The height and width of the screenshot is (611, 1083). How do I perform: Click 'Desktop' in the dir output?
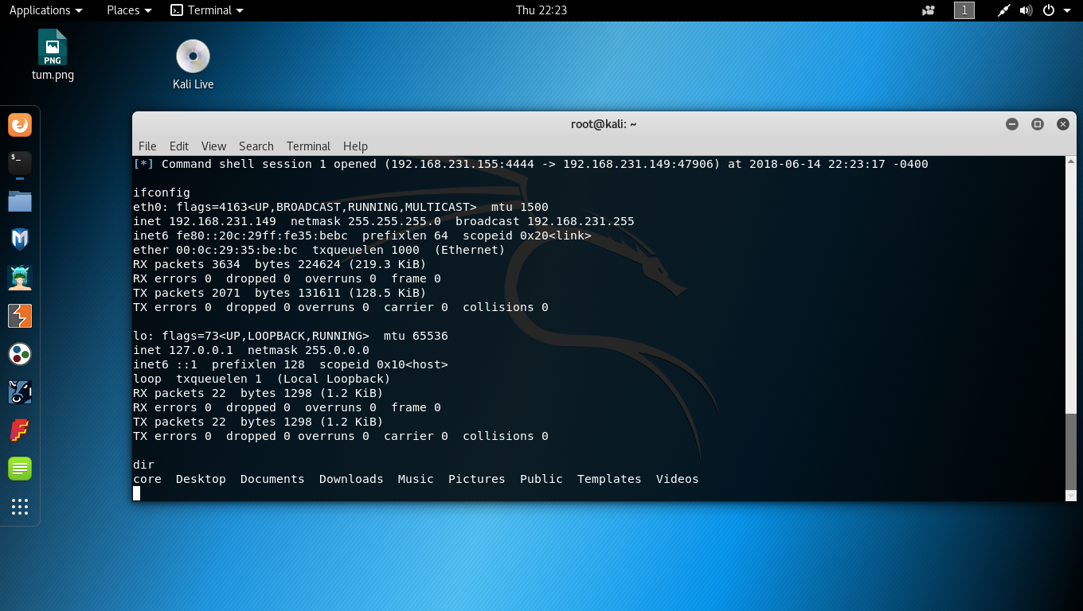click(x=201, y=479)
